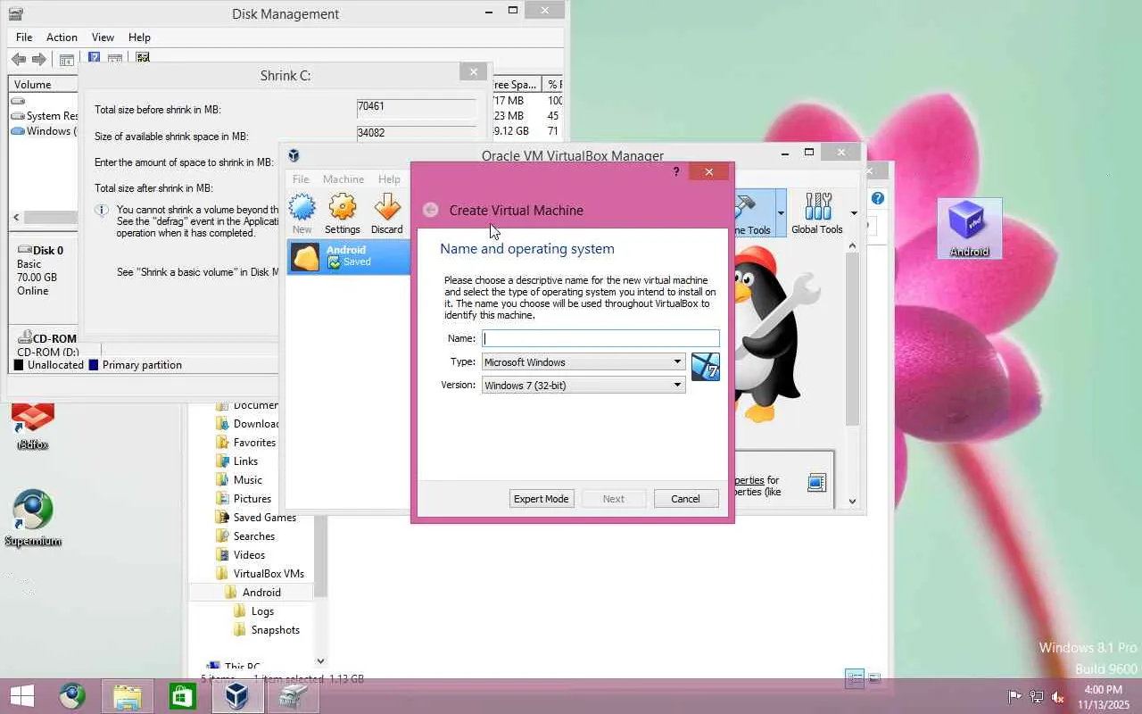Open the Version dropdown showing Windows 7 (32-bit)
Screen dimensions: 1142x714
click(x=583, y=385)
